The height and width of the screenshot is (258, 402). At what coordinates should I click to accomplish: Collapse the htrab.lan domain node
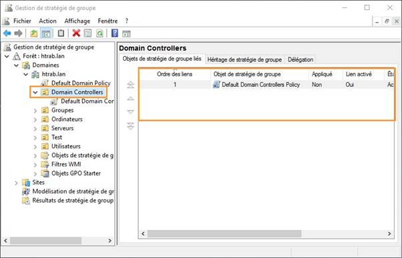click(26, 74)
